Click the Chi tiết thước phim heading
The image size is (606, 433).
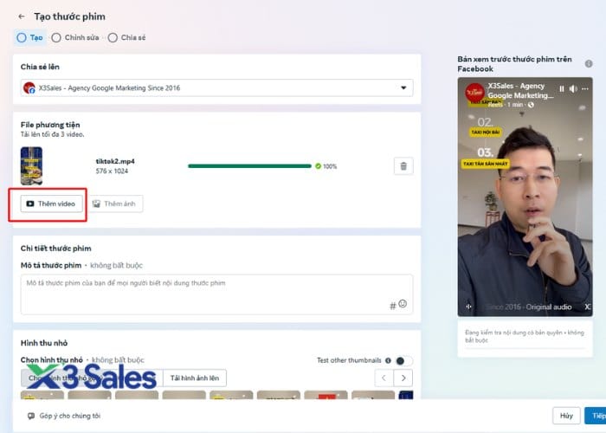coord(56,249)
